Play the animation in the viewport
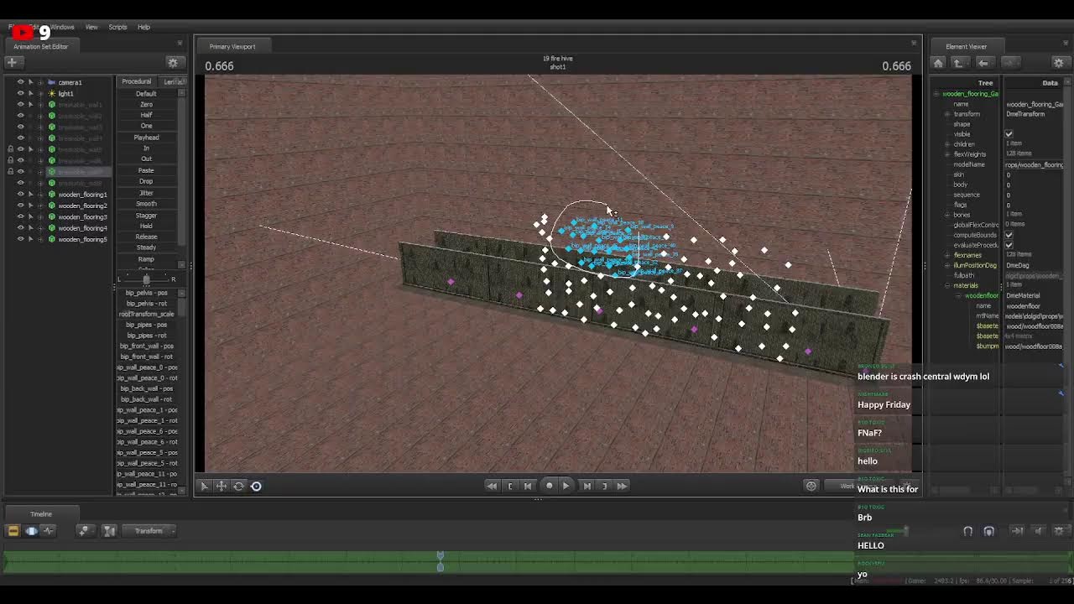Viewport: 1074px width, 604px height. coord(566,486)
